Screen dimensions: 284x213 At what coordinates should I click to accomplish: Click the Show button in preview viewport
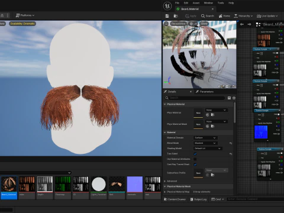[x=204, y=24]
